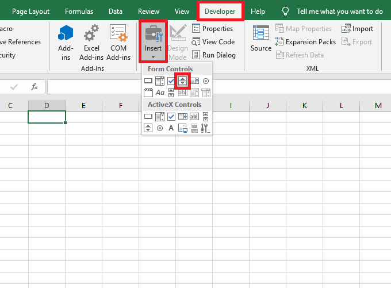Open XML Expansion Packs

(305, 42)
